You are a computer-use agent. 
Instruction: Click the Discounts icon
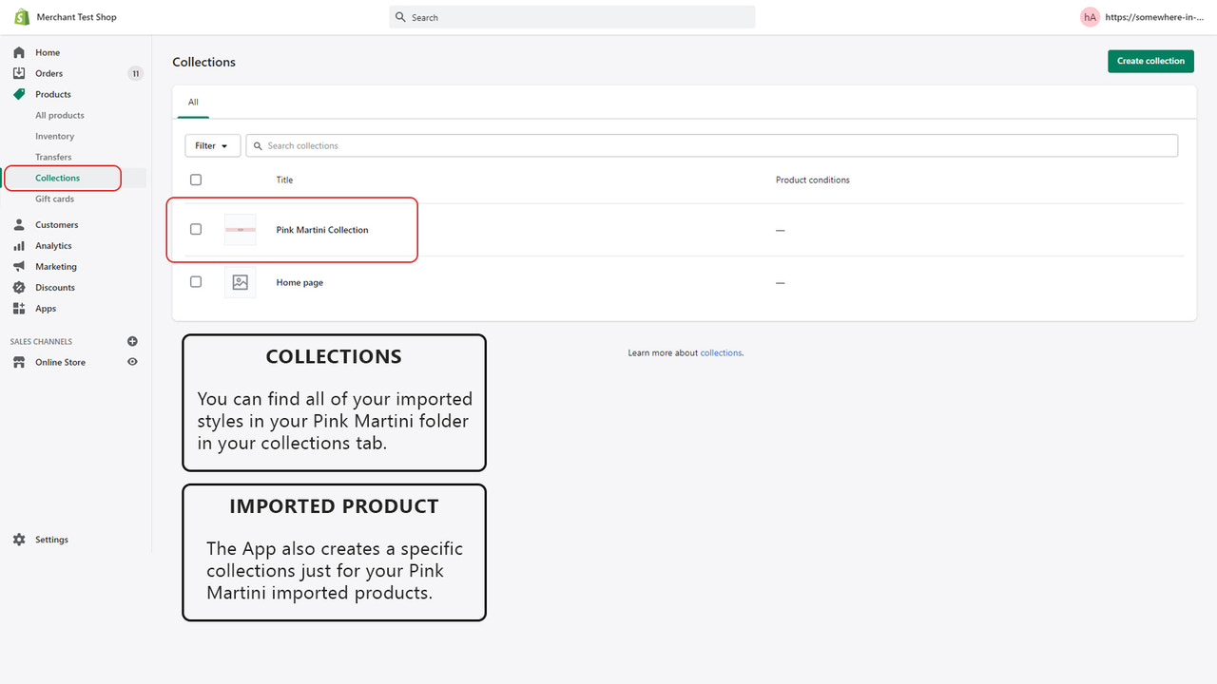pos(20,287)
